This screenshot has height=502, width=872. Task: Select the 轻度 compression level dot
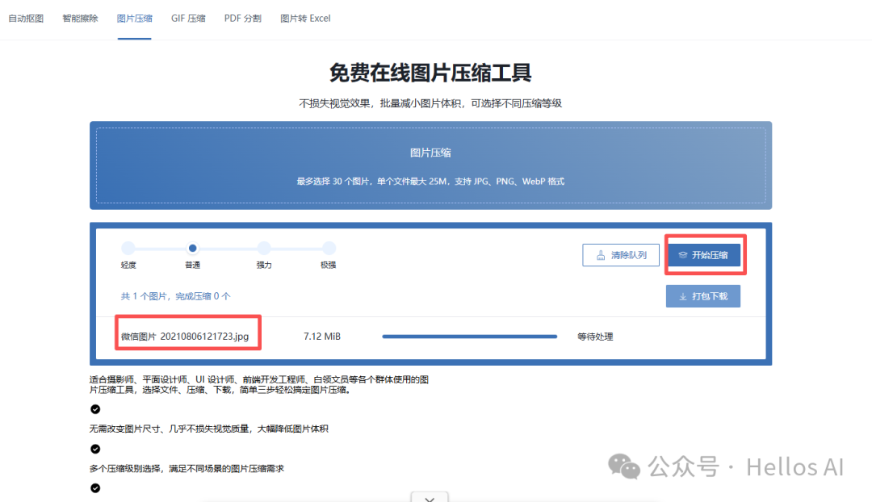click(x=128, y=249)
